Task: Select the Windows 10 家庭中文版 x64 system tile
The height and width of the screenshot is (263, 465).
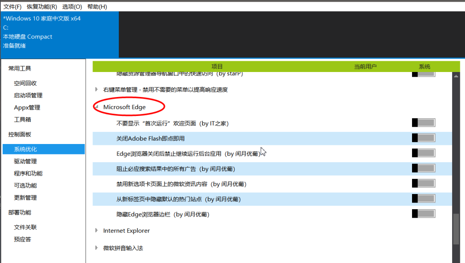Action: (x=59, y=34)
